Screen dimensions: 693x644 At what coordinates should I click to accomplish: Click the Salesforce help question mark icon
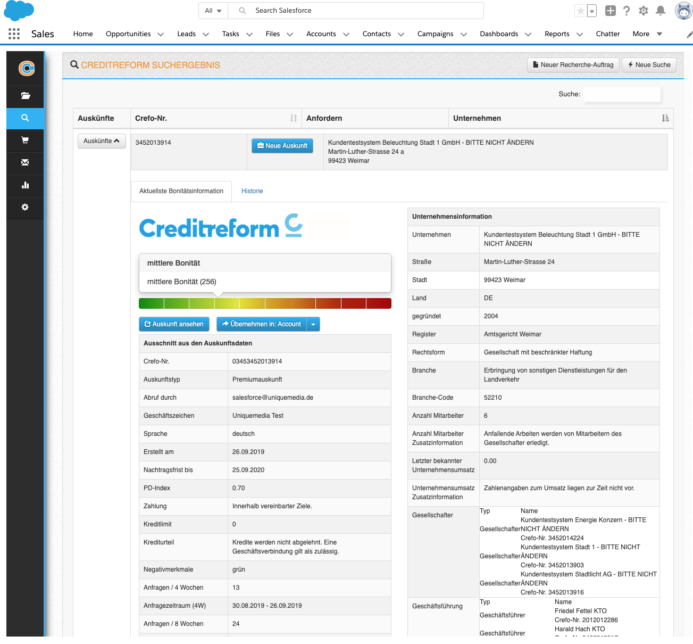coord(627,11)
